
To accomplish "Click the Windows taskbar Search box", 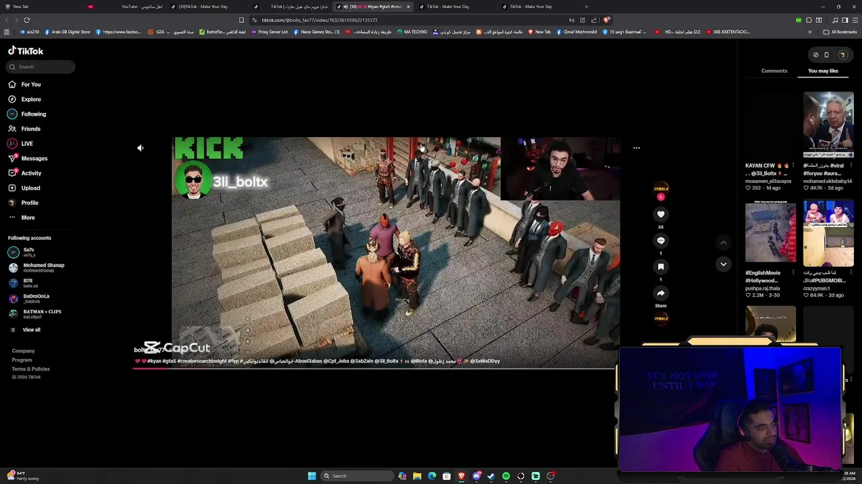I will point(357,476).
